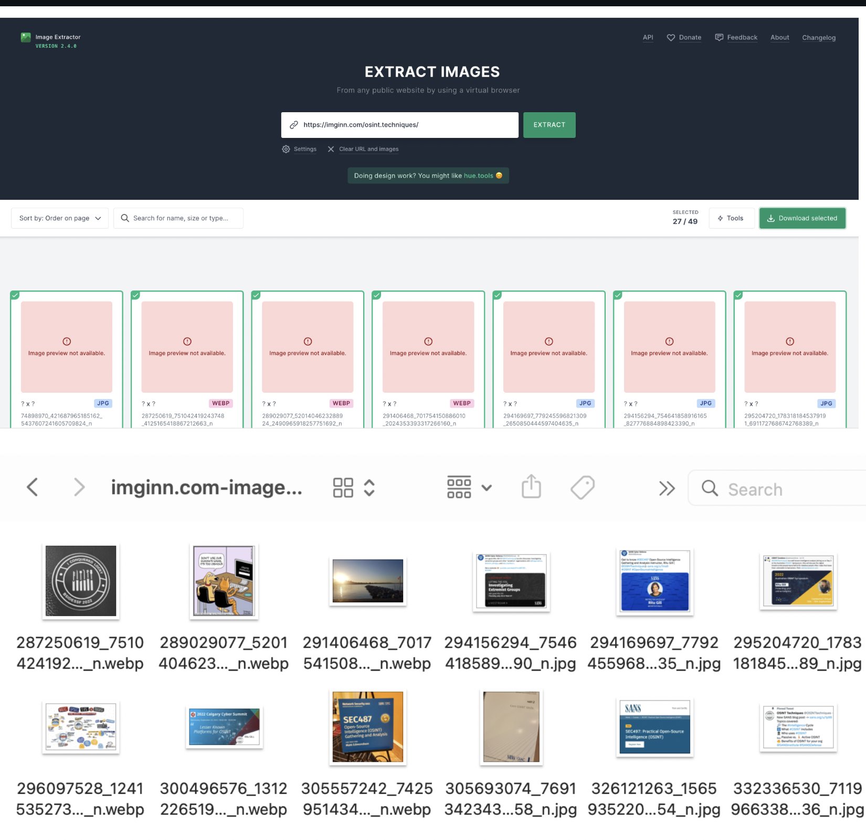Click the share icon in Finder toolbar
Viewport: 866px width, 840px height.
pos(531,487)
